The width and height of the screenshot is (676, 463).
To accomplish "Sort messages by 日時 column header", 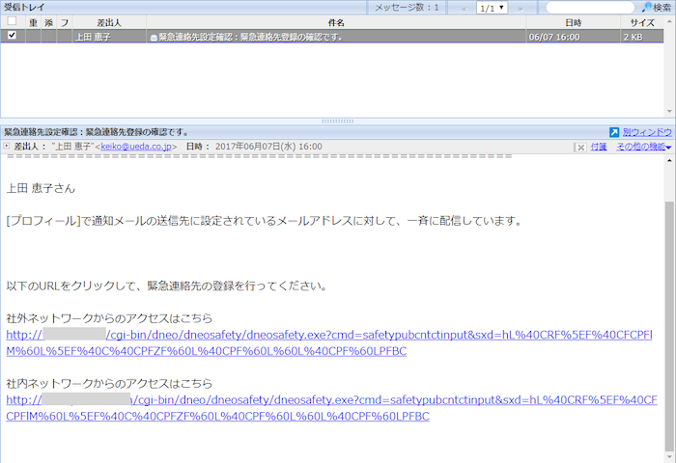I will coord(573,21).
